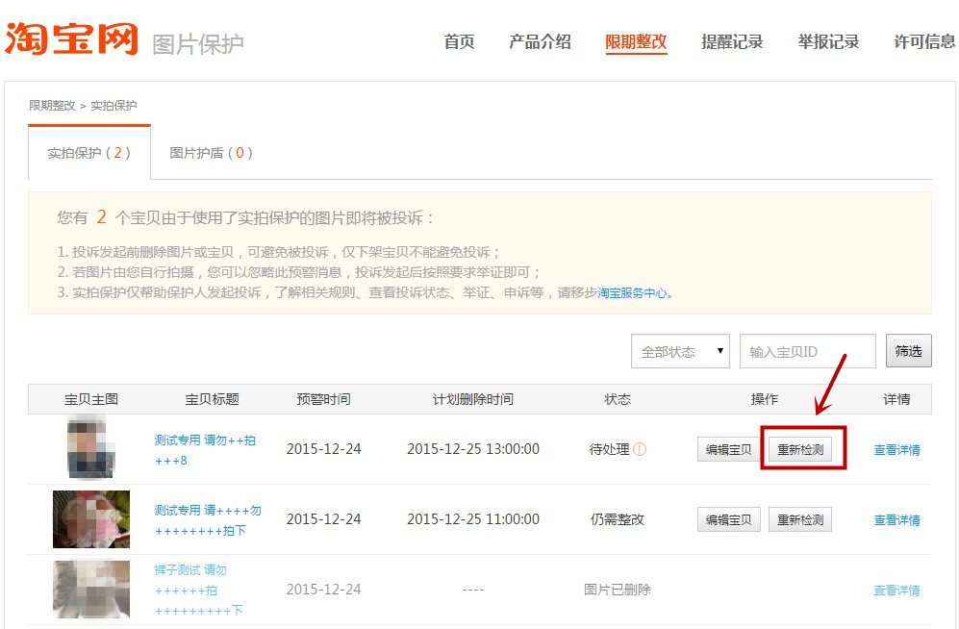This screenshot has height=629, width=959.
Task: Click the 筛选 filter button
Action: [x=908, y=351]
